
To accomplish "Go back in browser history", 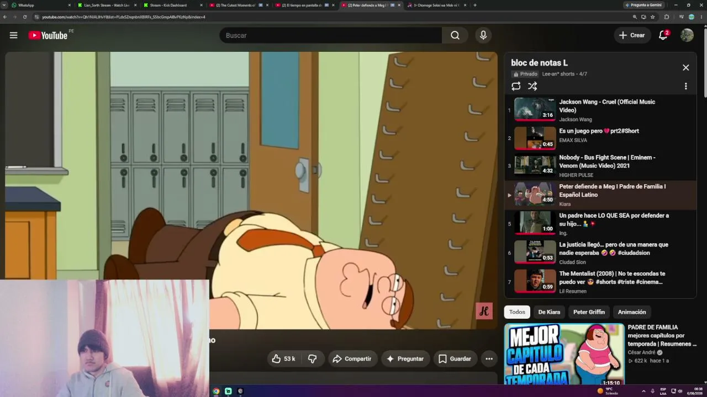I will click(5, 17).
